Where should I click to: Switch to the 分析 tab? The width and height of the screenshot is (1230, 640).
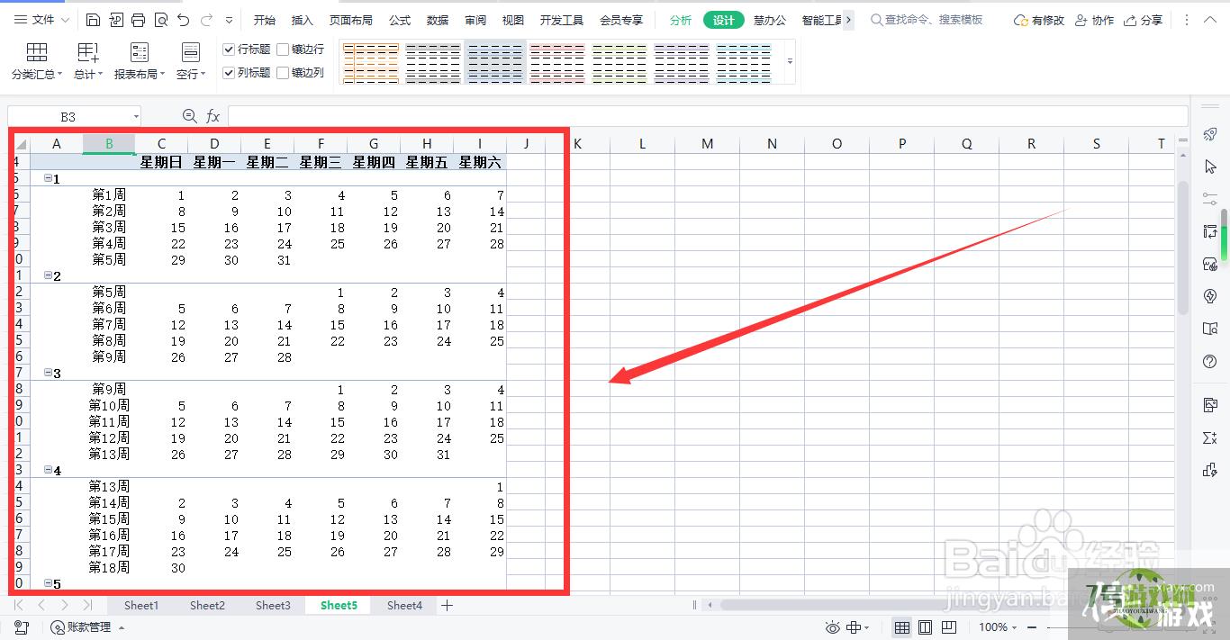(681, 20)
